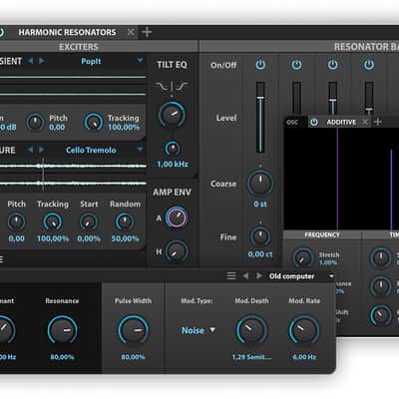Image resolution: width=399 pixels, height=399 pixels.
Task: Open the Mod. Type Noise dropdown
Action: (199, 330)
